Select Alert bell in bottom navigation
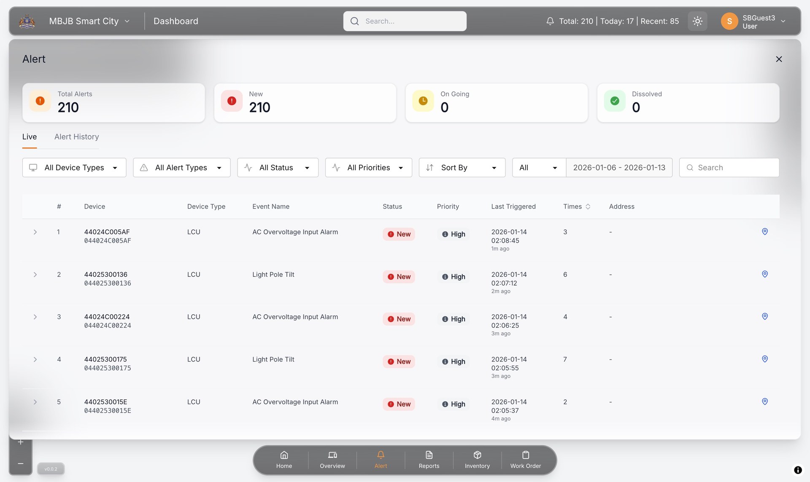Image resolution: width=810 pixels, height=482 pixels. pos(381,460)
